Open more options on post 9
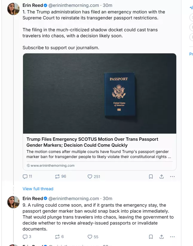193x246 pixels. (x=172, y=237)
